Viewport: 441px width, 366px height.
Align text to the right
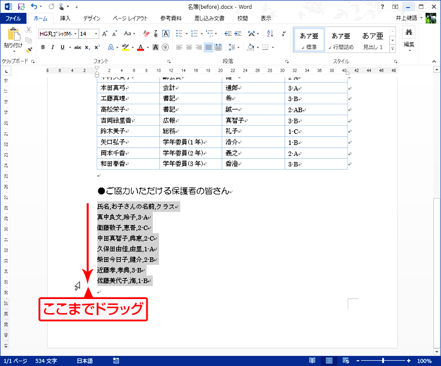tap(199, 47)
